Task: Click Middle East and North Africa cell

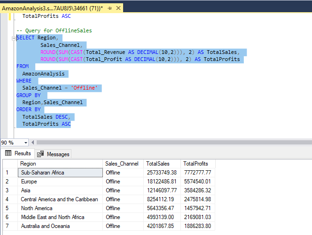Action: coord(60,217)
